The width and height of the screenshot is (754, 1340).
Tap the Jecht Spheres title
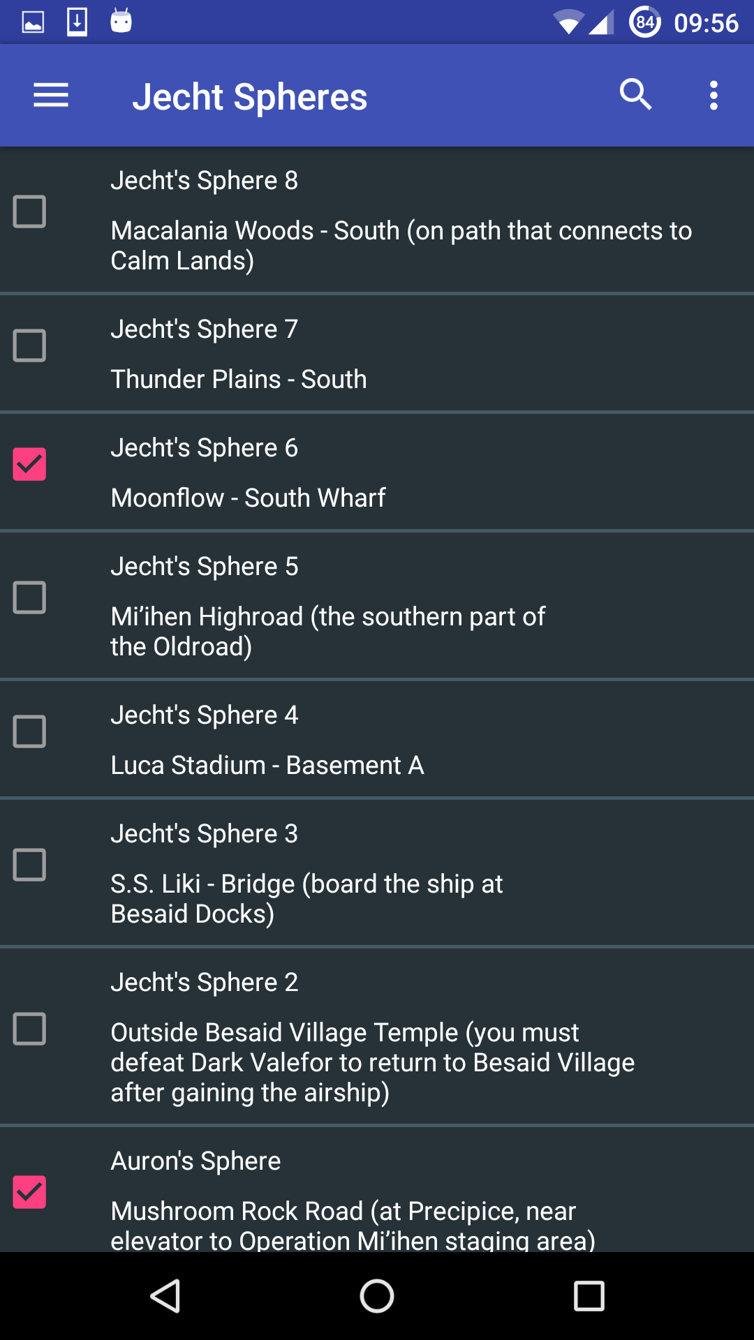(x=250, y=96)
